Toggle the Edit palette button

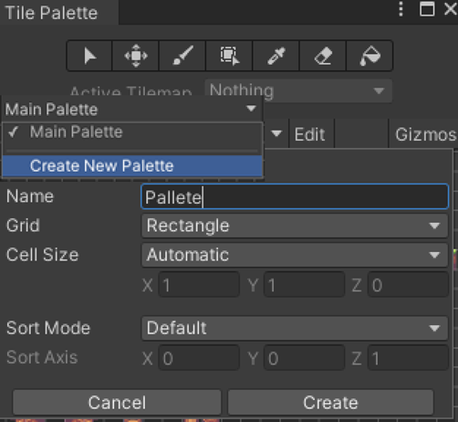[x=309, y=134]
